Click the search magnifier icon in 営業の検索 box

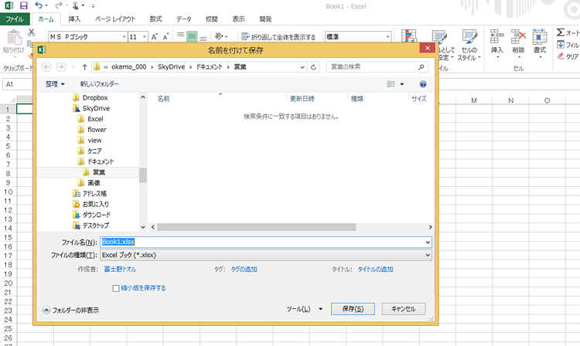421,67
